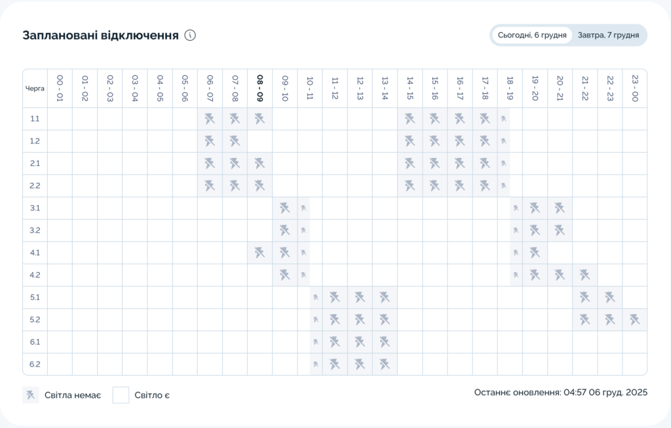This screenshot has height=428, width=671.
Task: Click the Черга column header
Action: (x=35, y=88)
